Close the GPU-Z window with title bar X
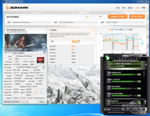 point(44,49)
